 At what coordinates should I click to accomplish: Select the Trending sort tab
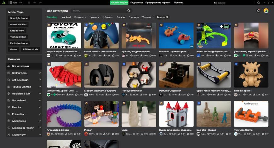tap(52, 17)
